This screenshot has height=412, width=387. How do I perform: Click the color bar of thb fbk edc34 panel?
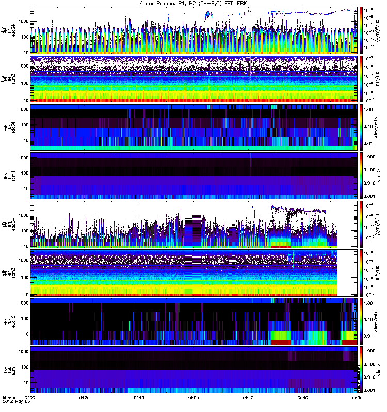pos(361,127)
